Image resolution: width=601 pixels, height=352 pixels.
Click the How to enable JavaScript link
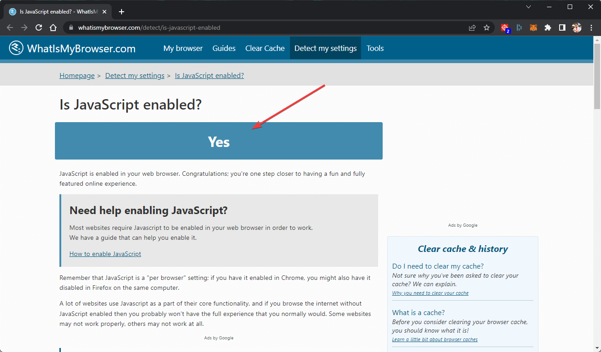coord(105,254)
